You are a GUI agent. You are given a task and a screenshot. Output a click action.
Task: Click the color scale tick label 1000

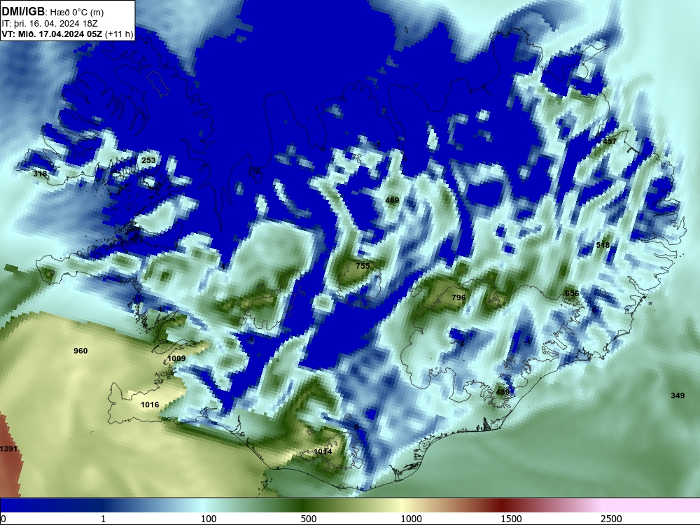(411, 519)
